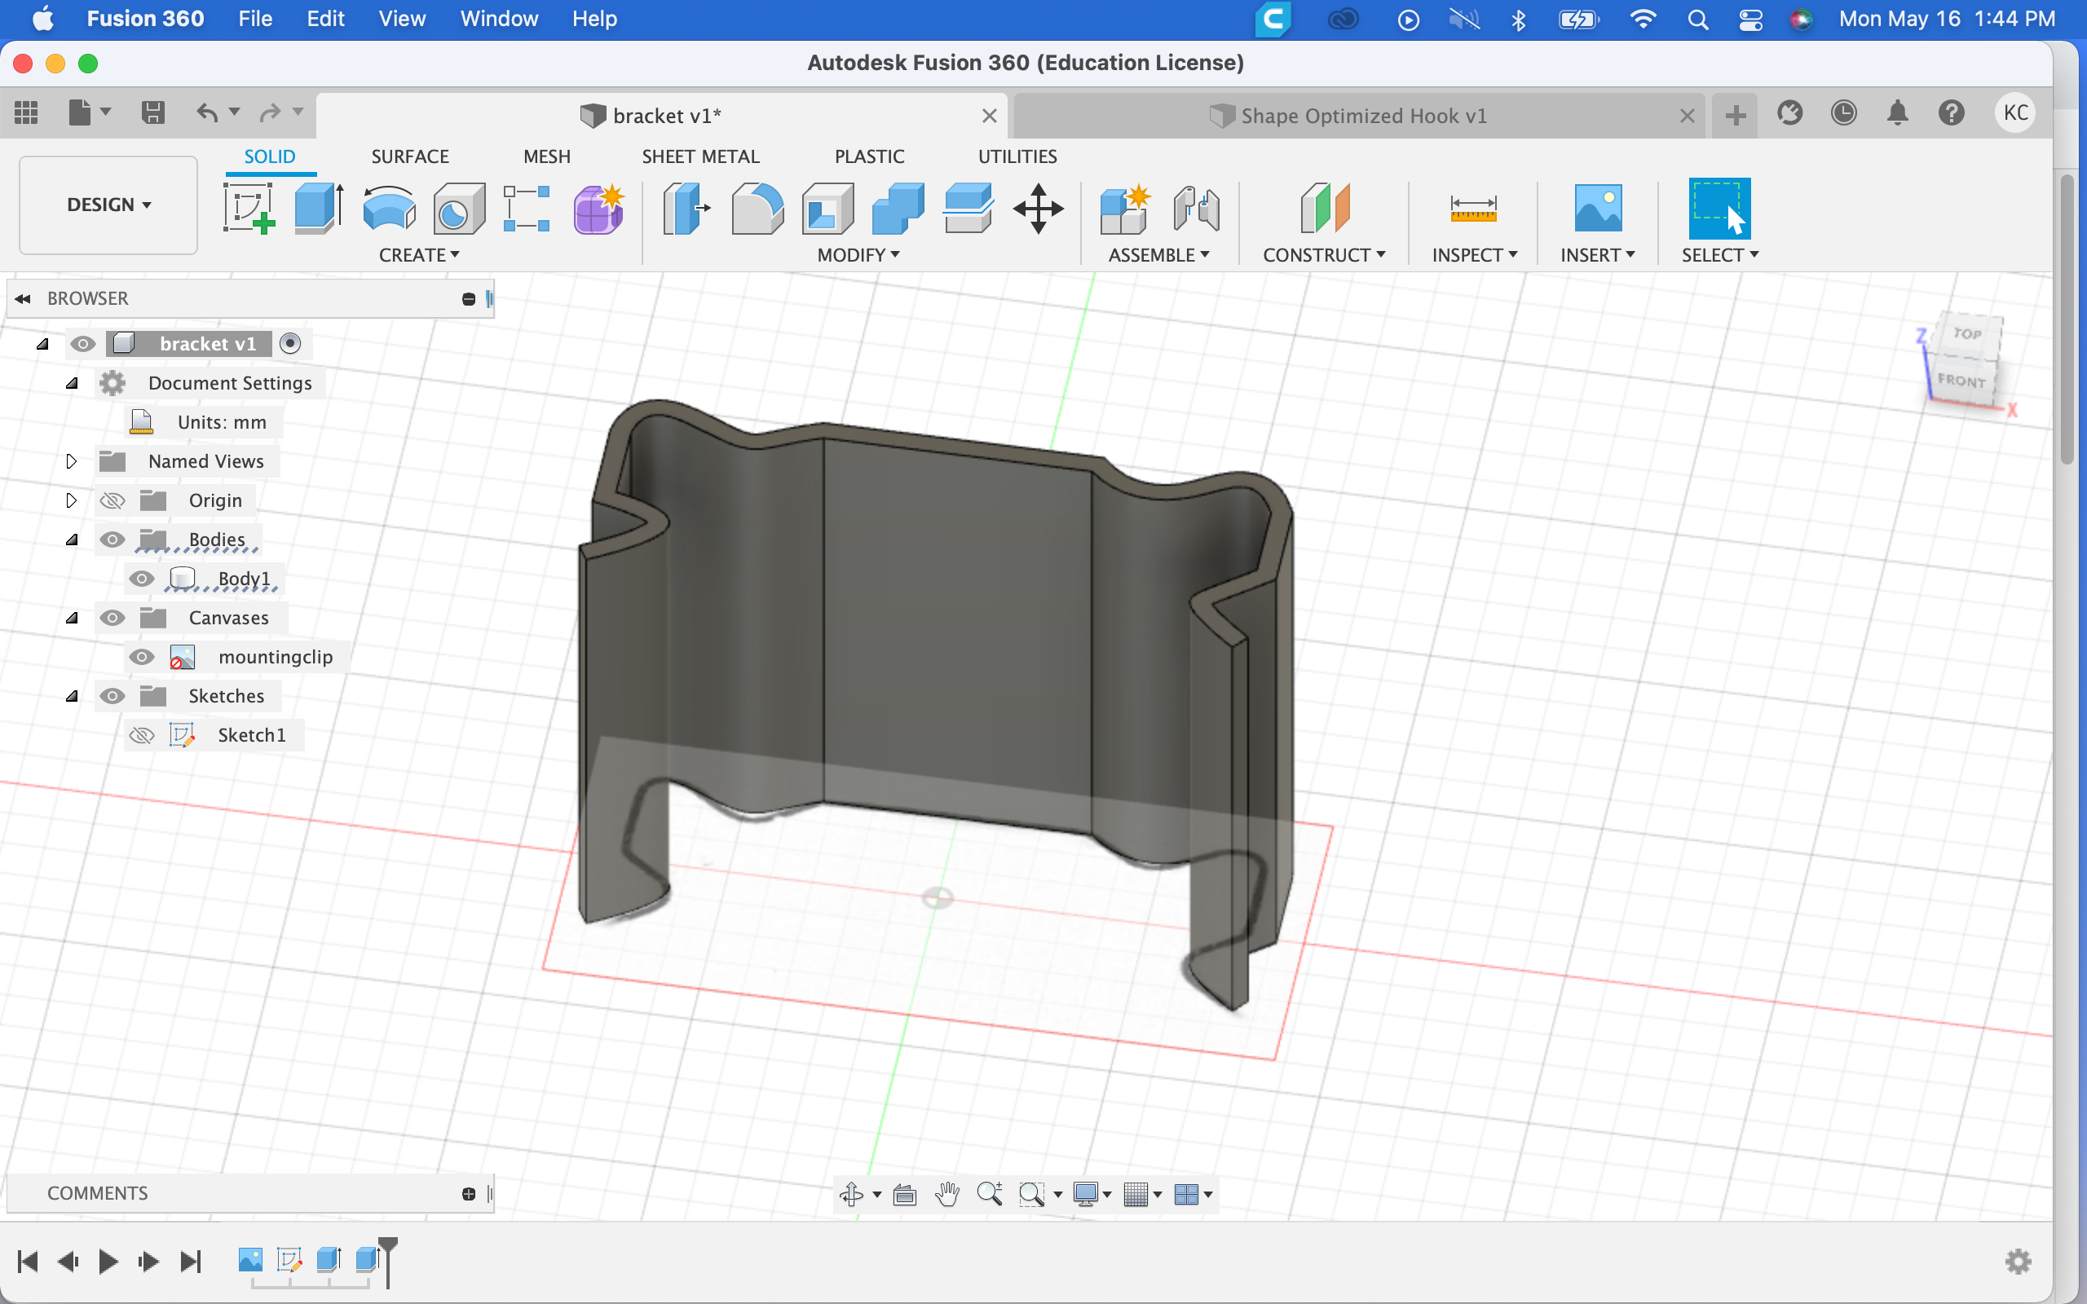Choose the Press Pull tool
2087x1304 pixels.
click(x=686, y=208)
